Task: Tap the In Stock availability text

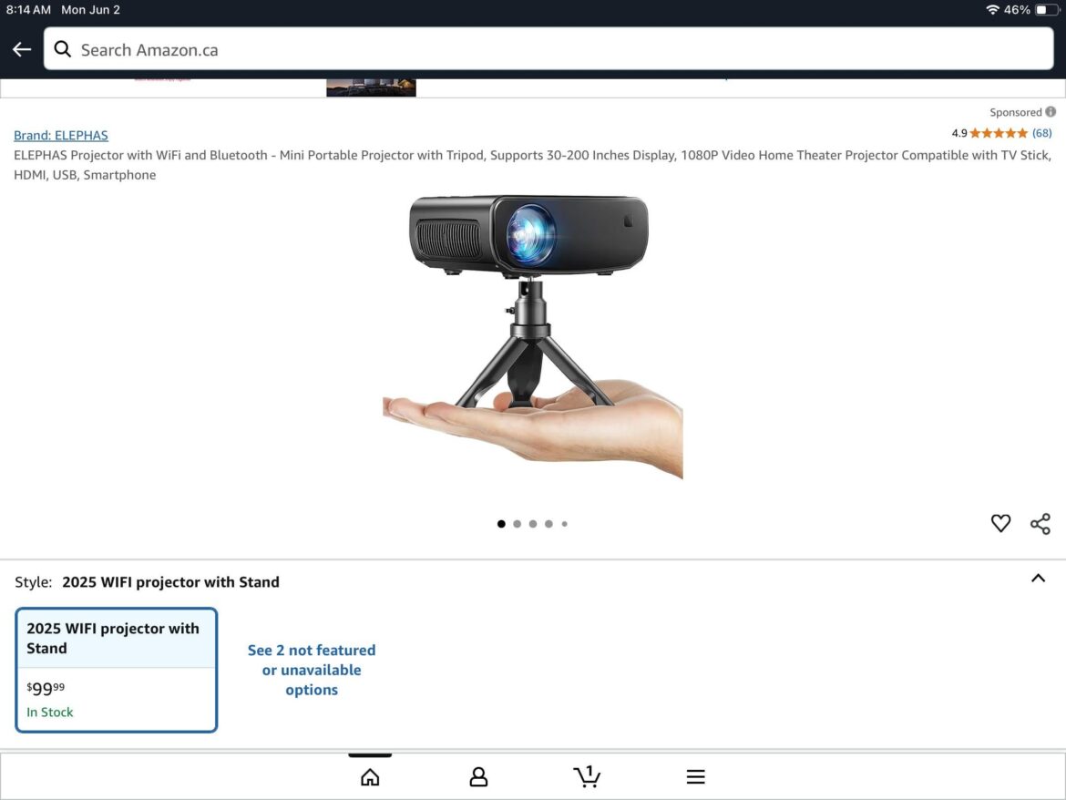Action: 50,712
